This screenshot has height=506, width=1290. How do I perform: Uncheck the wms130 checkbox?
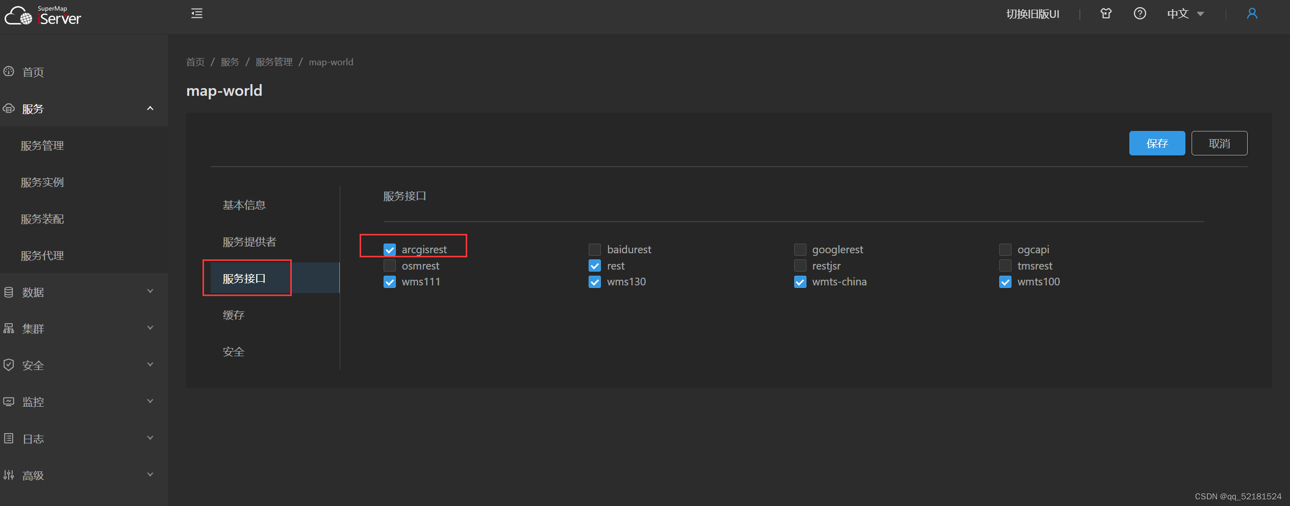[595, 282]
